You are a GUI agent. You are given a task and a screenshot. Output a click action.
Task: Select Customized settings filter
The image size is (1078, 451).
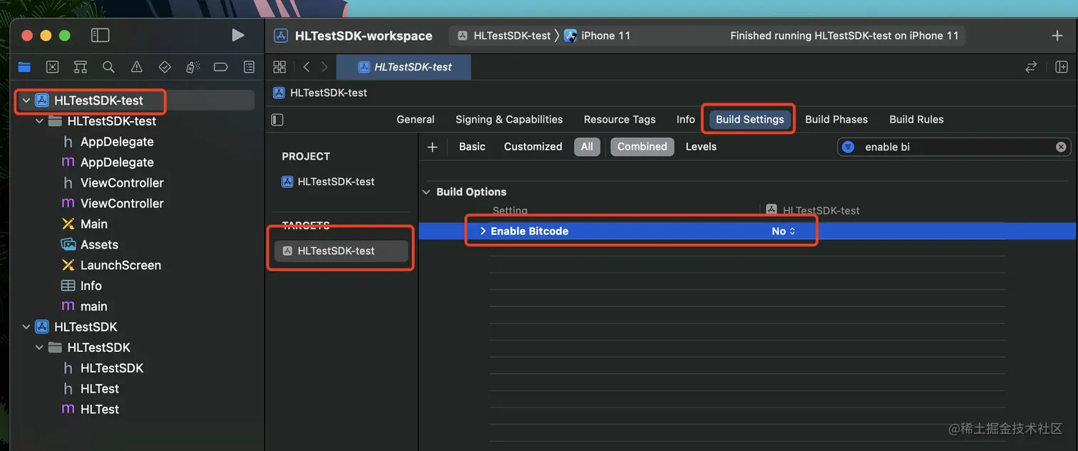(x=533, y=147)
